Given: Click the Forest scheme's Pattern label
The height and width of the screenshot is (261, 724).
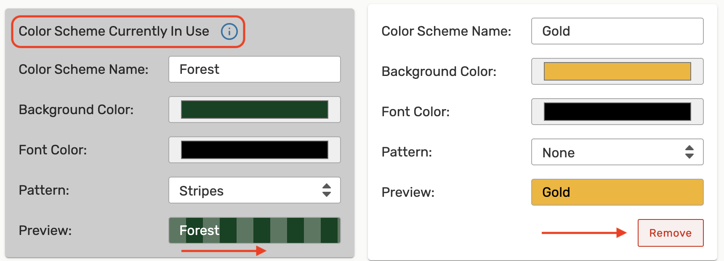Looking at the screenshot, I should pyautogui.click(x=44, y=190).
